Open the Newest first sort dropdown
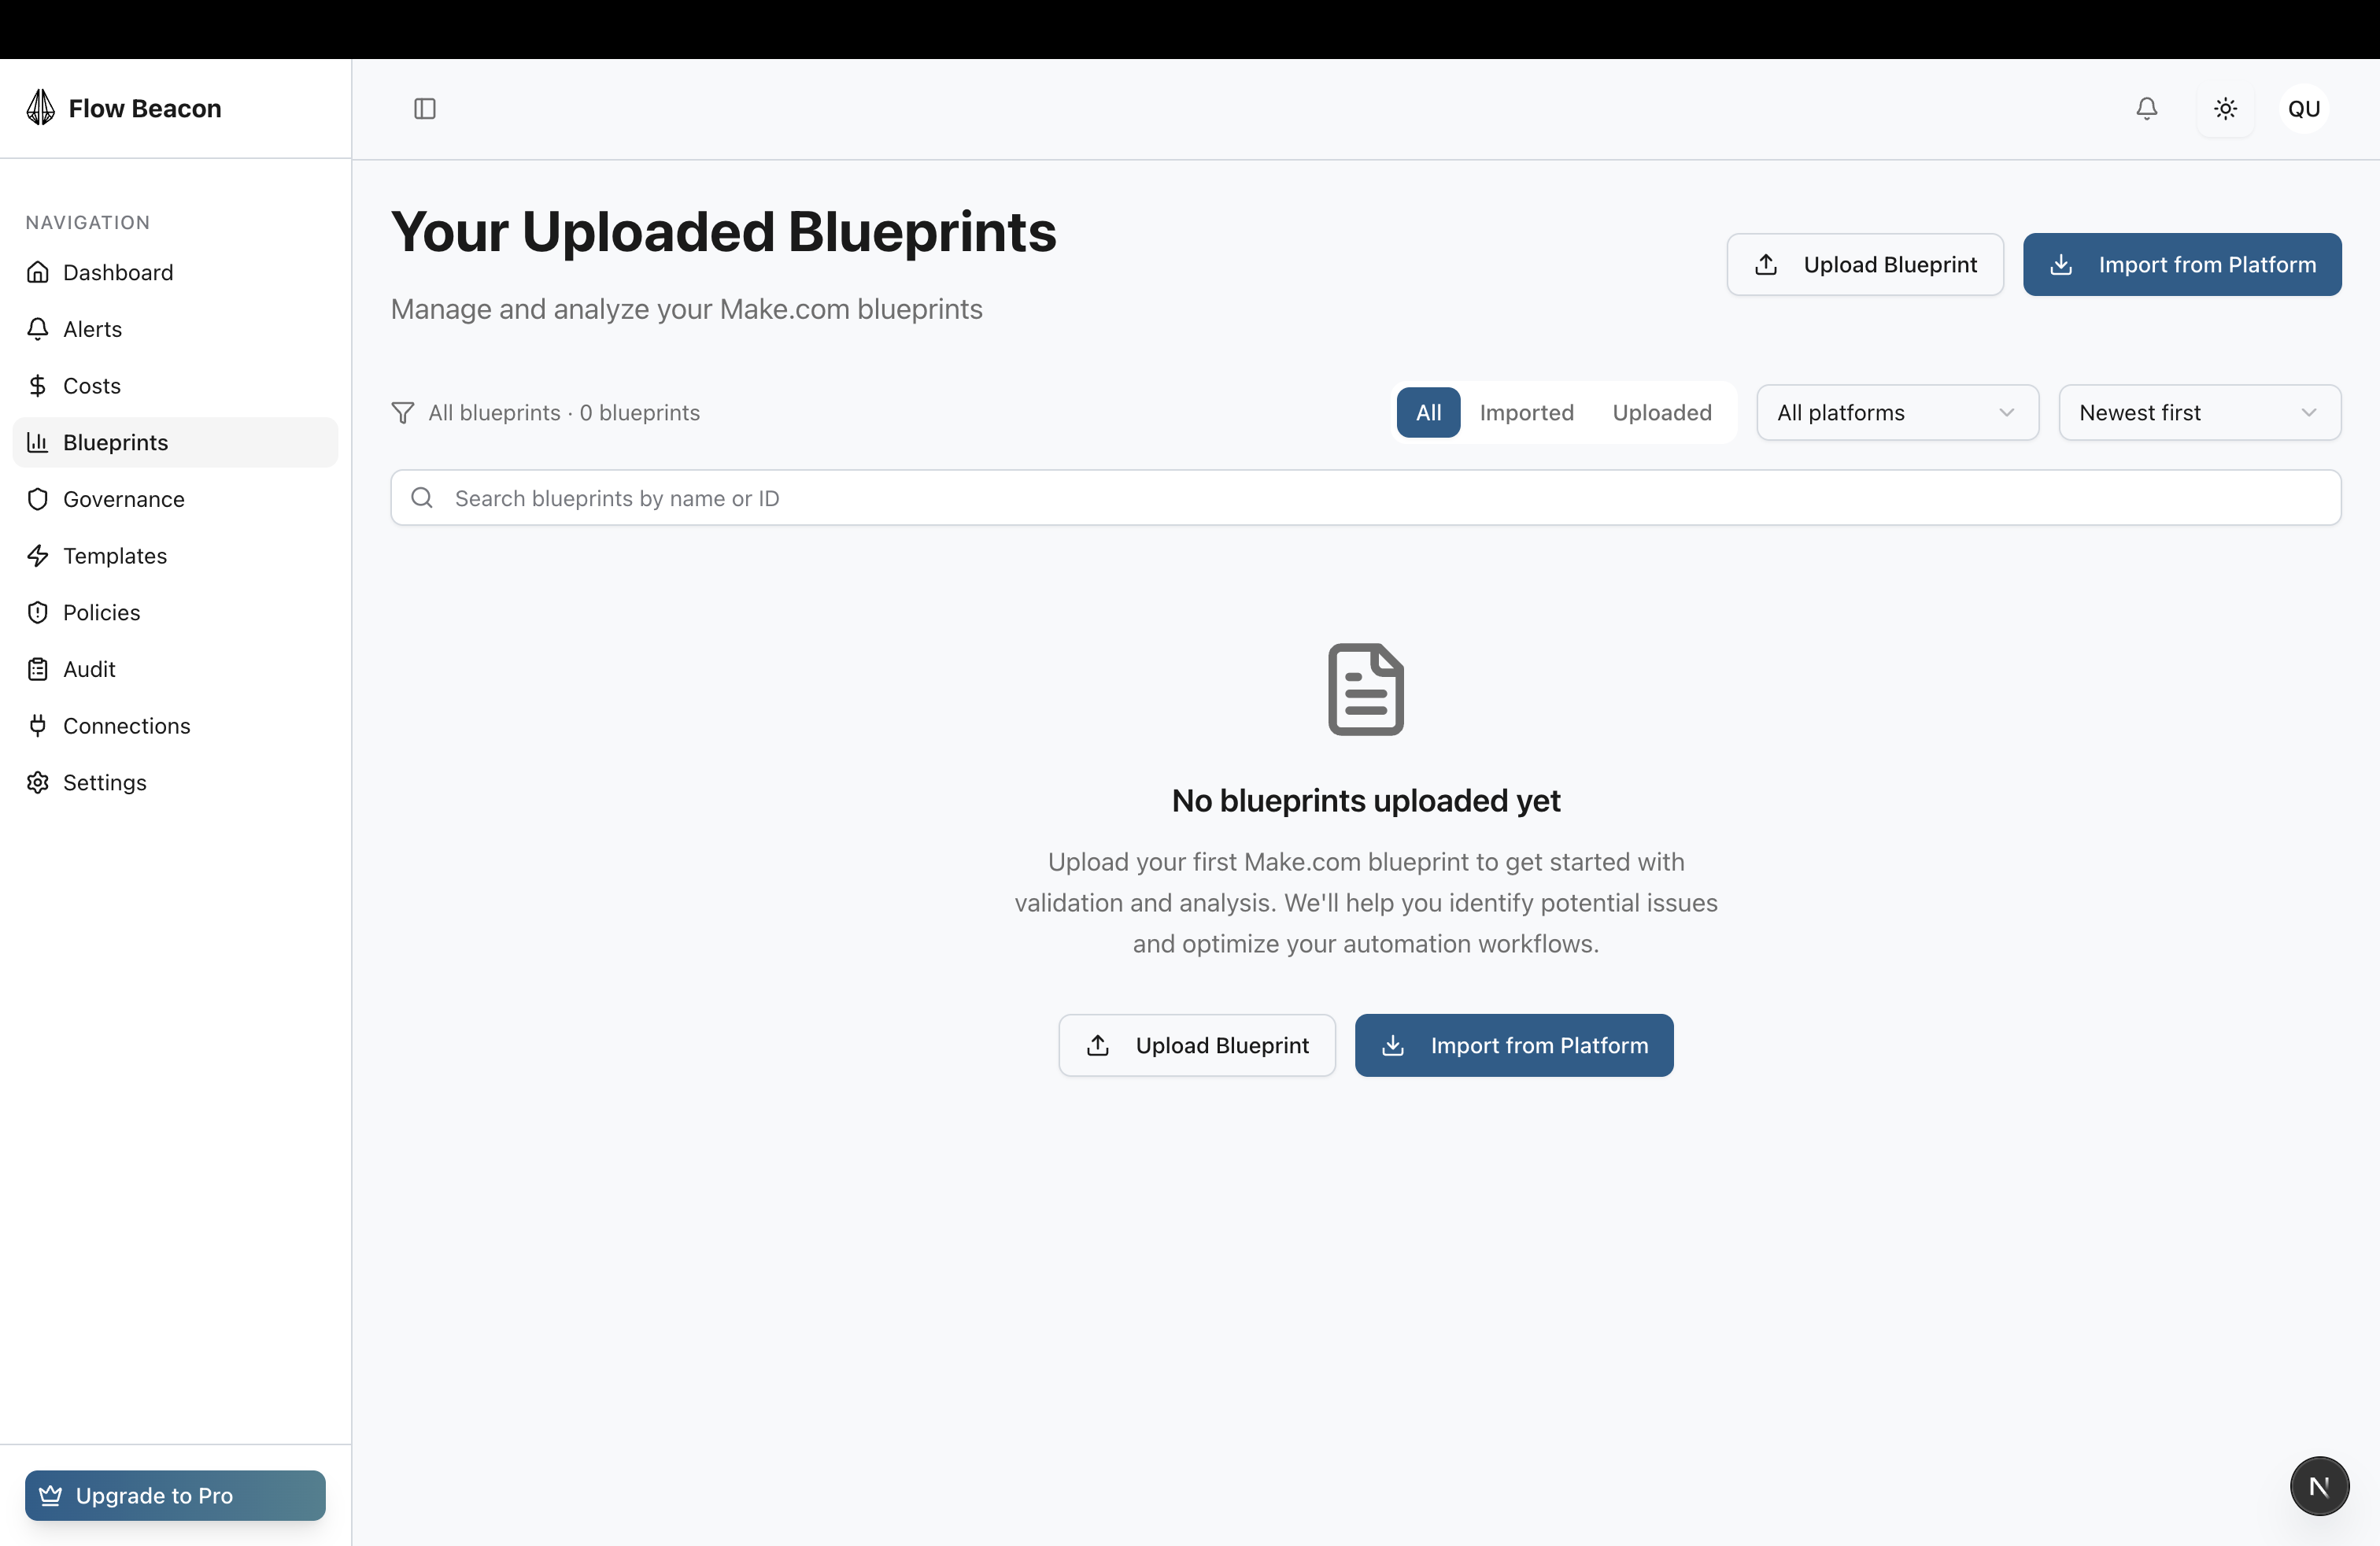The height and width of the screenshot is (1546, 2380). [x=2198, y=412]
